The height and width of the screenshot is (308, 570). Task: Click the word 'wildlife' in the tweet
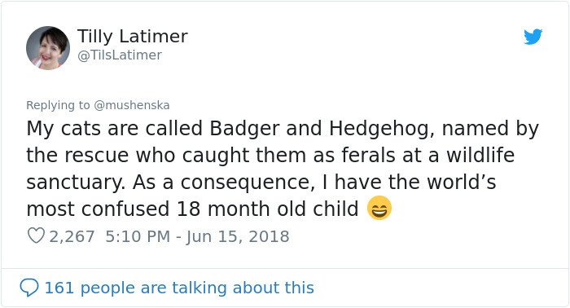point(480,156)
